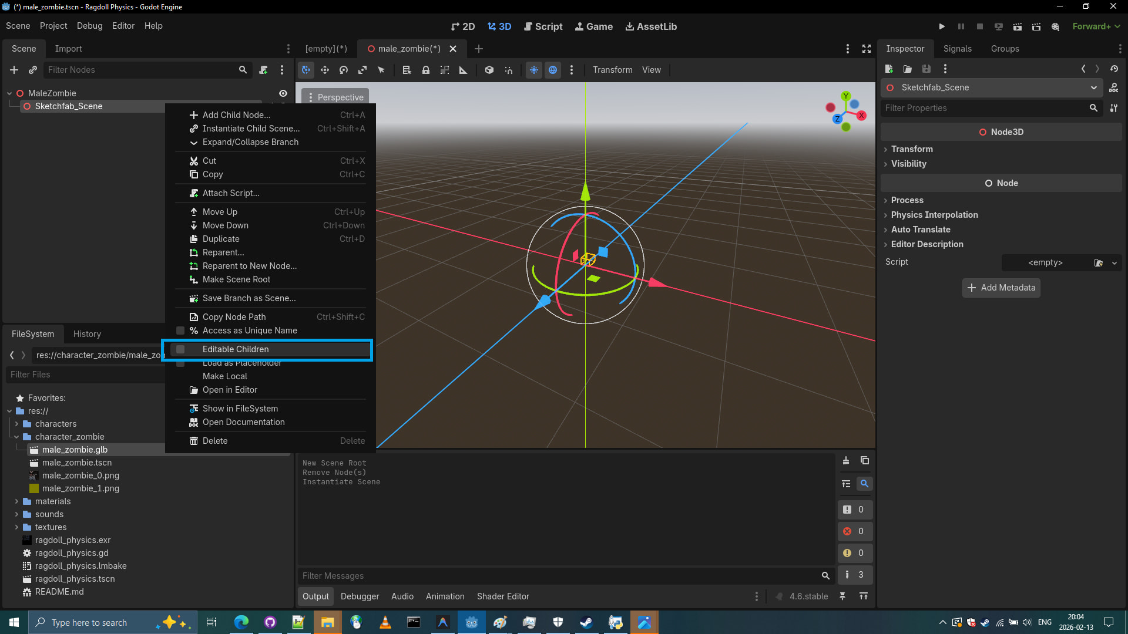
Task: Check Access as Unique Name option
Action: point(181,331)
